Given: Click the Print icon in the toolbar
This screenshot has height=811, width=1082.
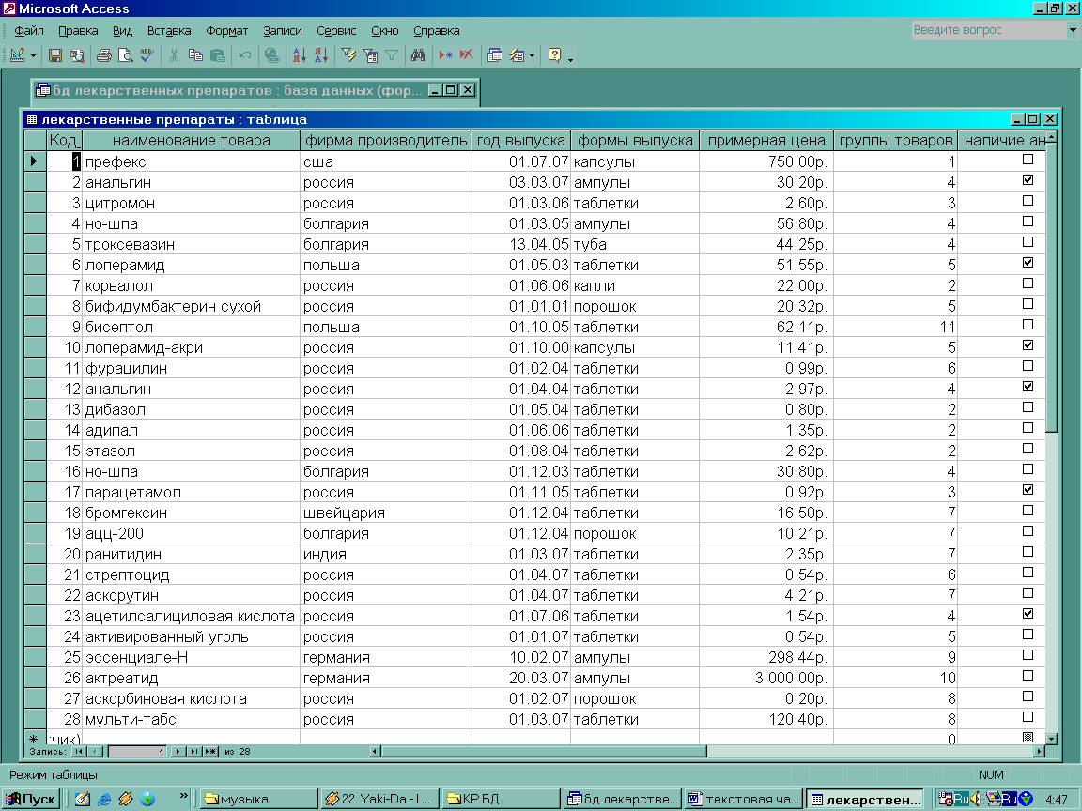Looking at the screenshot, I should (104, 55).
